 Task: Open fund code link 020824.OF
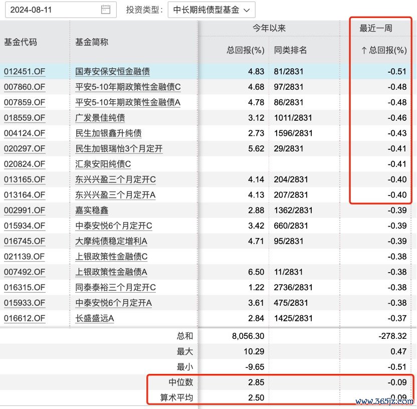coord(25,164)
